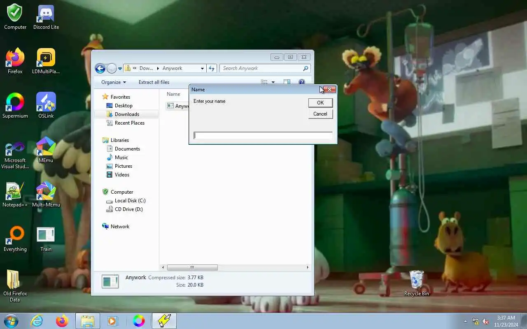The height and width of the screenshot is (329, 527).
Task: Open OSLink desktop shortcut
Action: [x=46, y=106]
